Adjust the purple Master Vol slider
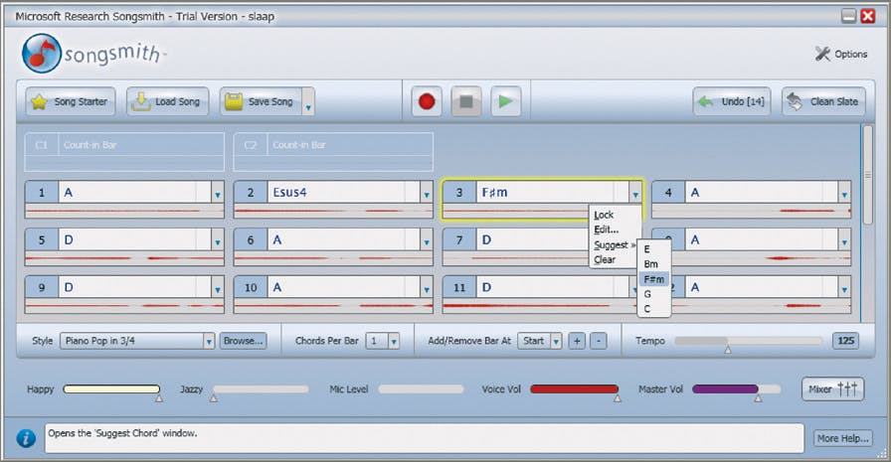891x462 pixels. (x=737, y=389)
